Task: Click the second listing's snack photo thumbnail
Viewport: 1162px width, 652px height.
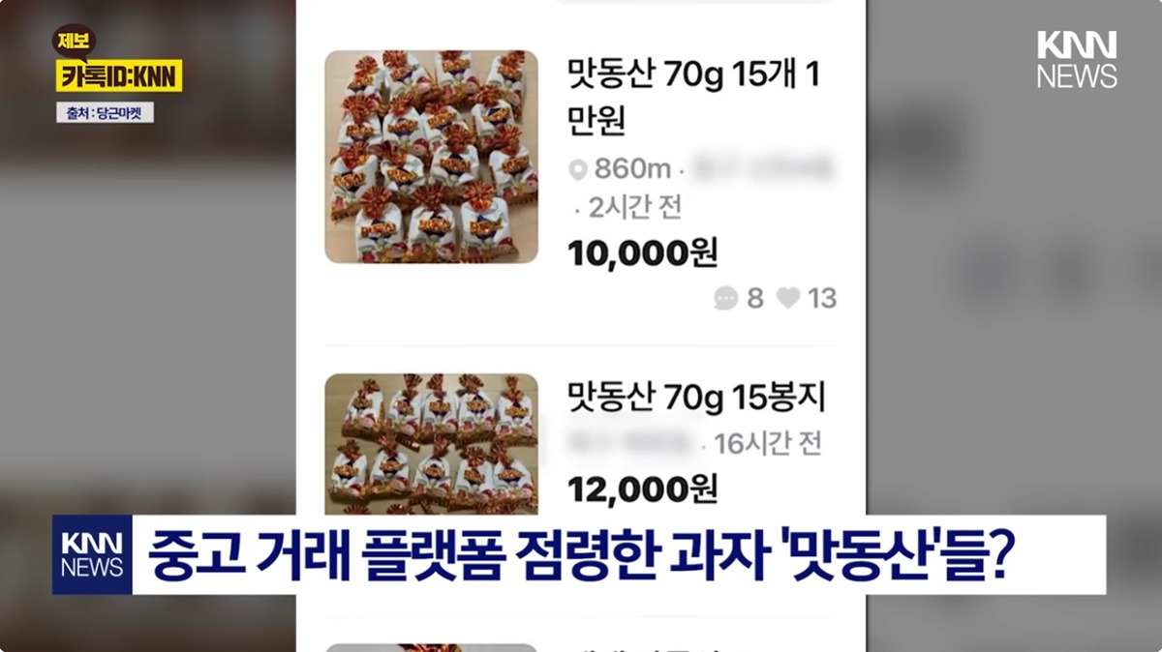Action: pyautogui.click(x=431, y=444)
